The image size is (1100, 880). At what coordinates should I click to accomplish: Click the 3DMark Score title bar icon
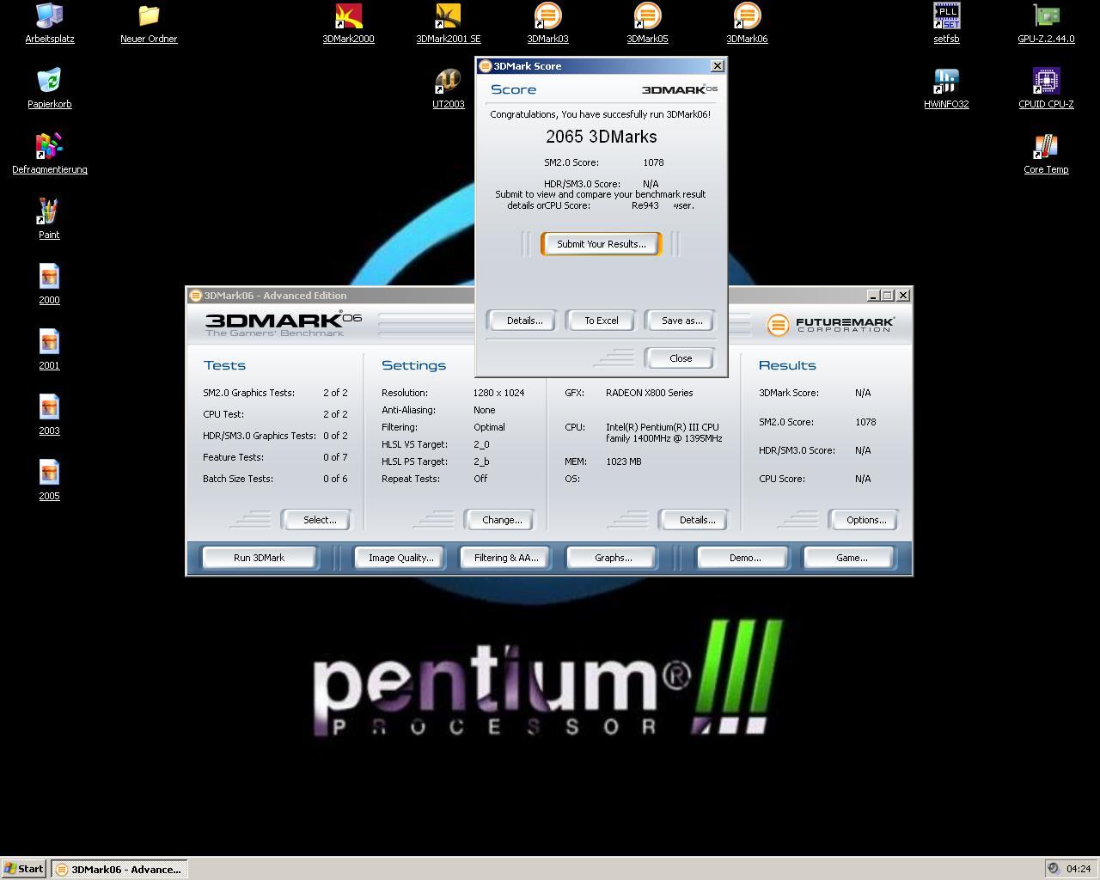[x=485, y=66]
